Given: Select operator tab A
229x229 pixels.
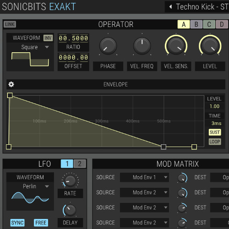Looking at the screenshot, I should (x=184, y=24).
